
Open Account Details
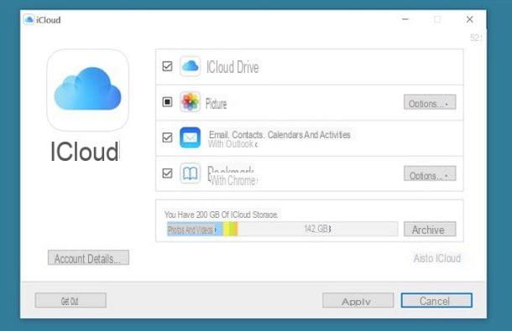pyautogui.click(x=88, y=258)
